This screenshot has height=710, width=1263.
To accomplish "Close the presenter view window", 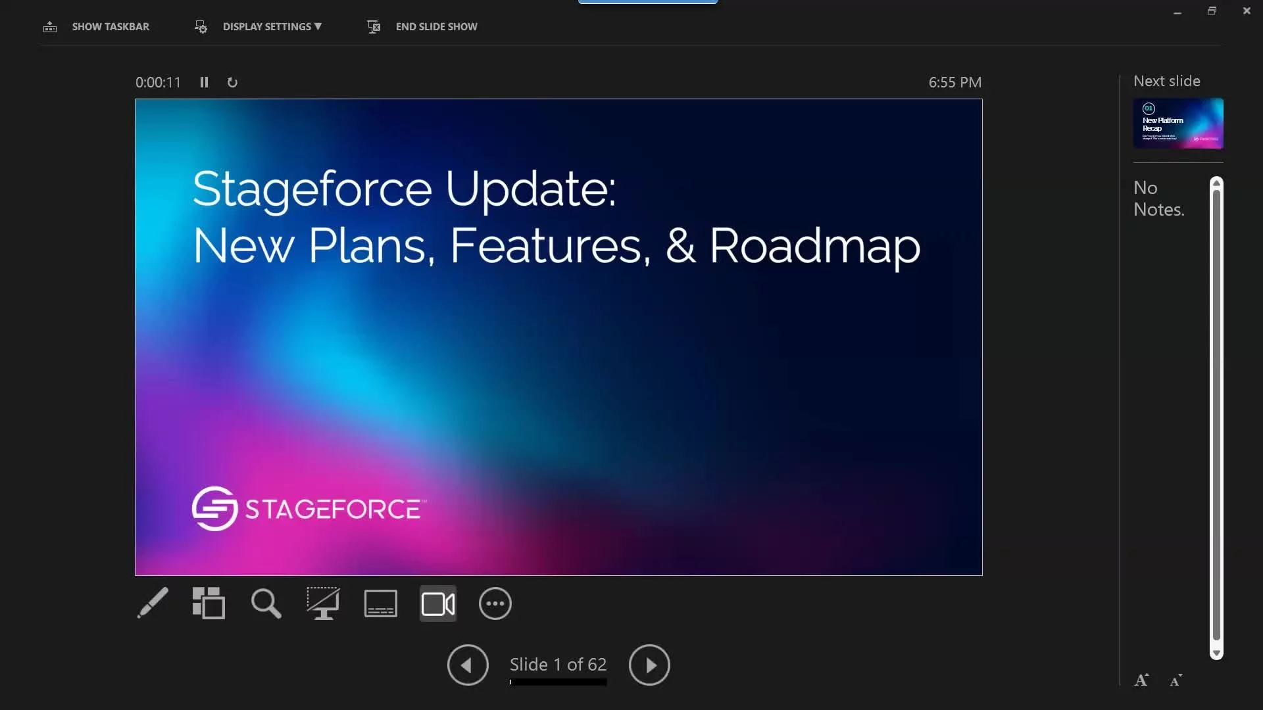I will (1247, 11).
